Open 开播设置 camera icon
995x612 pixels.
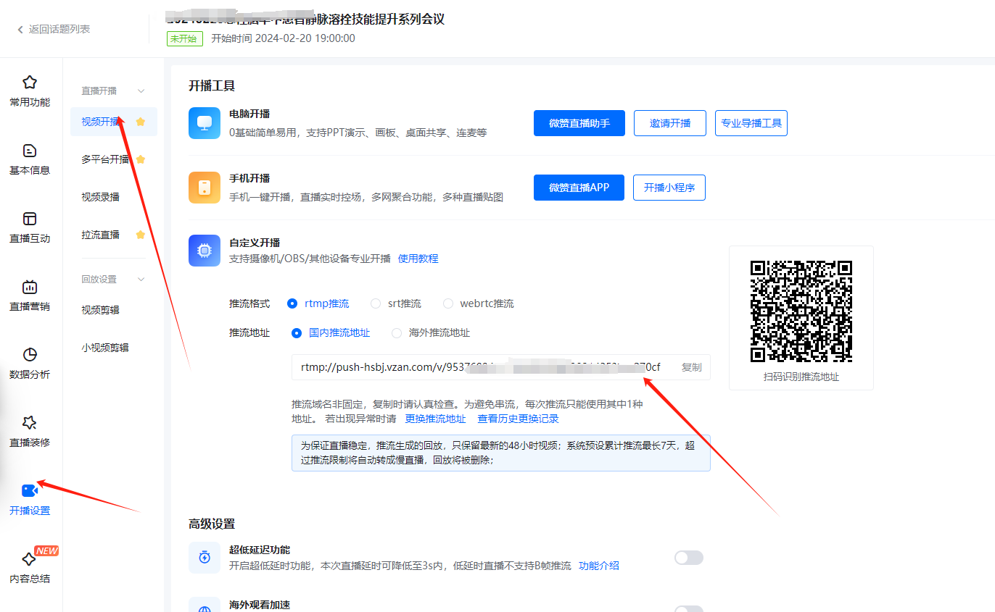(30, 490)
